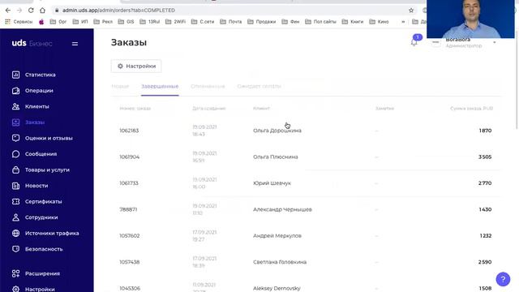Open the Кино bookmark folder
Viewport: 519px width, 292px height.
click(379, 22)
